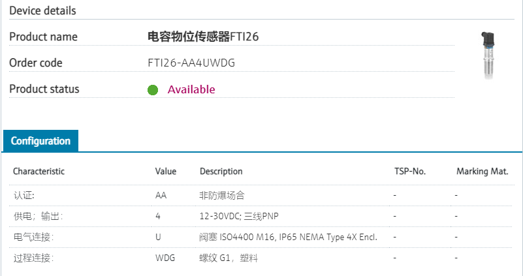Select the 电气连接 characteristic row label
This screenshot has height=276, width=523.
33,237
